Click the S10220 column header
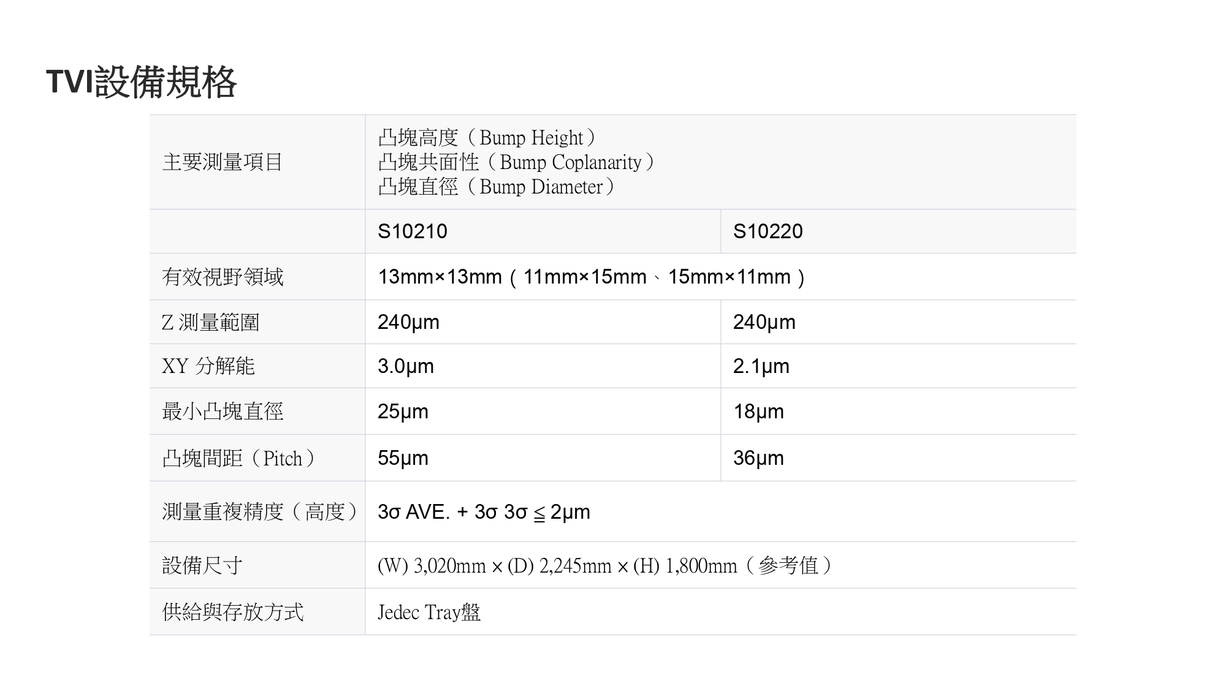The height and width of the screenshot is (689, 1226). [767, 232]
